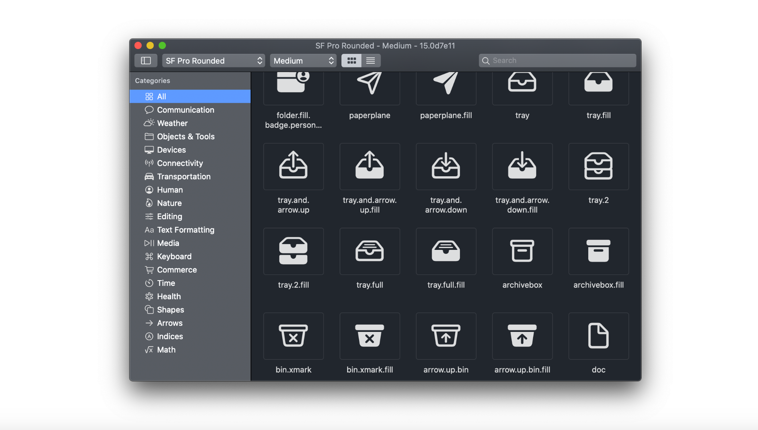
Task: Select the Transportation category
Action: tap(190, 177)
